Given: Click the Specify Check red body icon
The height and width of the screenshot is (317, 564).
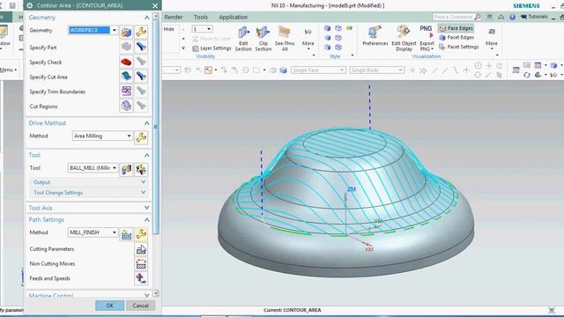Looking at the screenshot, I should tap(126, 62).
